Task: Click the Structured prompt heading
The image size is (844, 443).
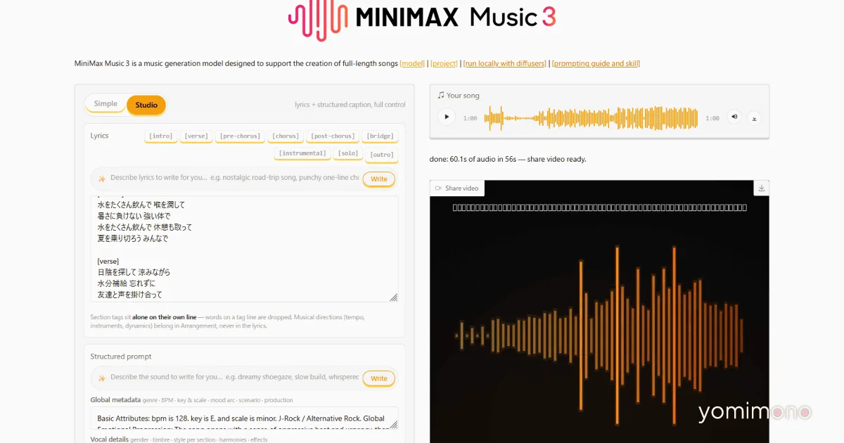Action: click(121, 357)
